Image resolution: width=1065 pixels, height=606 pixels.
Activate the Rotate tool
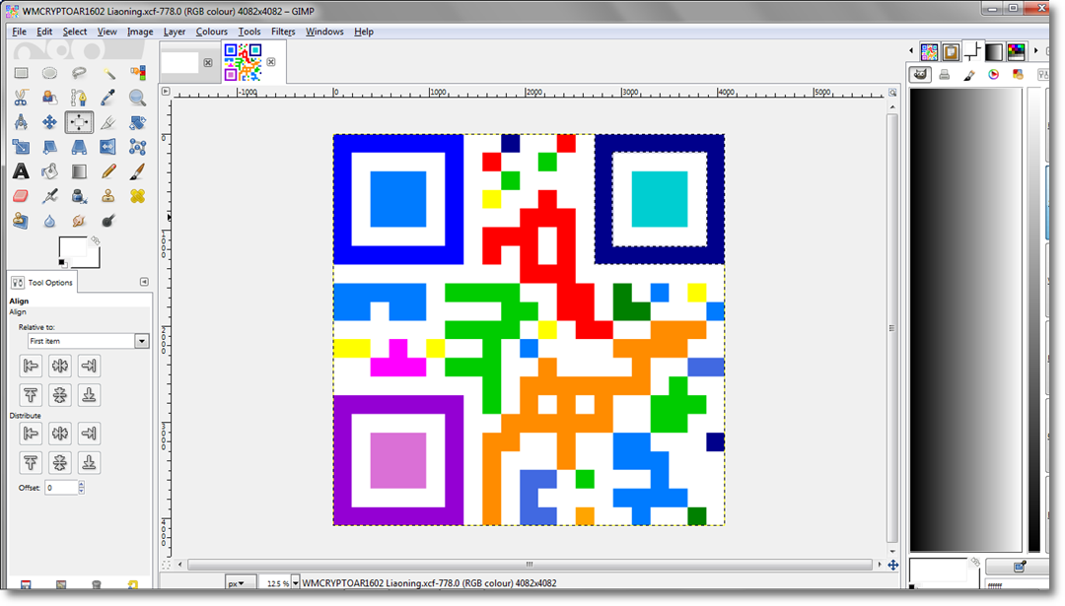(137, 122)
